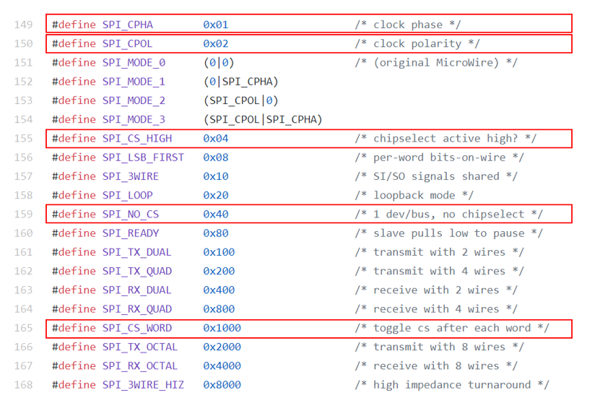Click the 'slave pulls low to pause' comment

point(448,233)
